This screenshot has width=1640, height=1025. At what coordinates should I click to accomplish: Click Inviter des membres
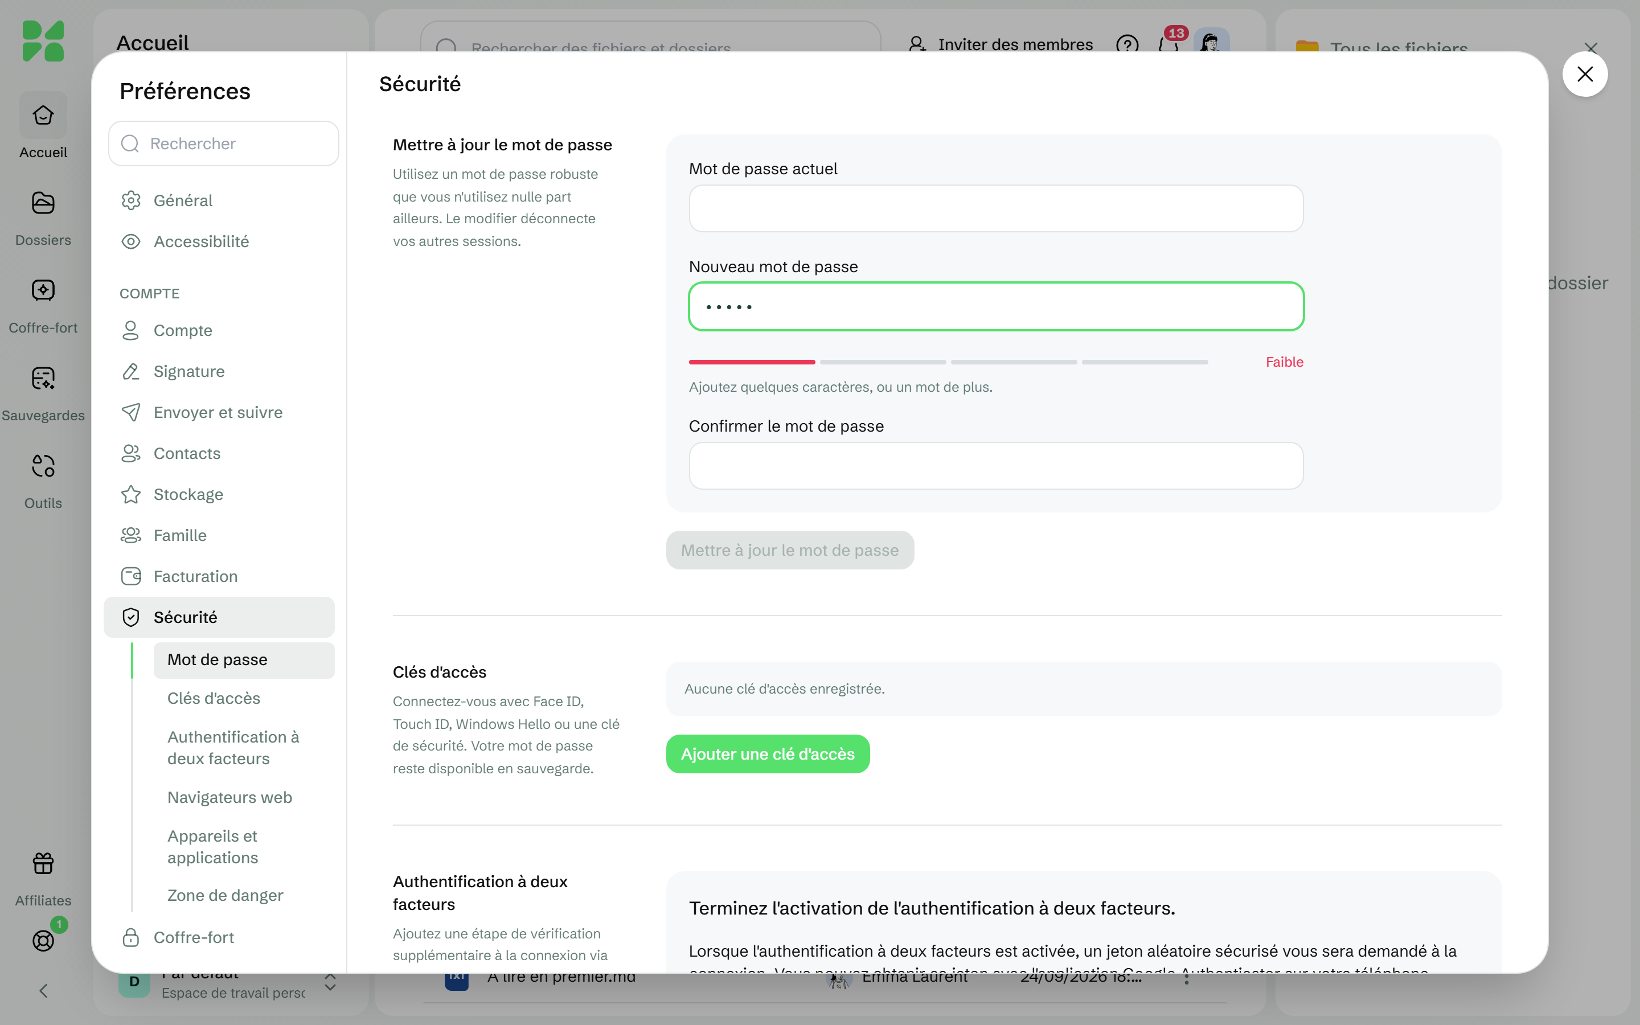pyautogui.click(x=1001, y=45)
